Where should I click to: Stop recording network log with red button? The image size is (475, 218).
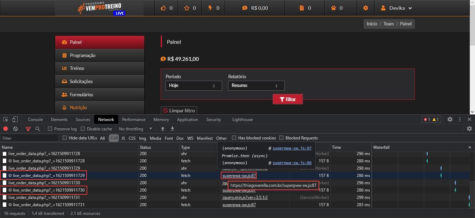point(6,129)
